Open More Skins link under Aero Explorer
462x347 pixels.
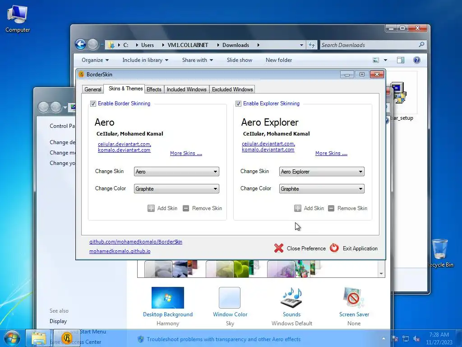pos(331,153)
